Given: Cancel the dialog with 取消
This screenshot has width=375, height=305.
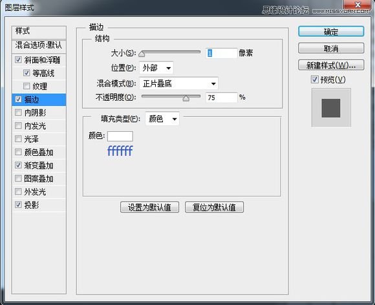Looking at the screenshot, I should coord(331,48).
